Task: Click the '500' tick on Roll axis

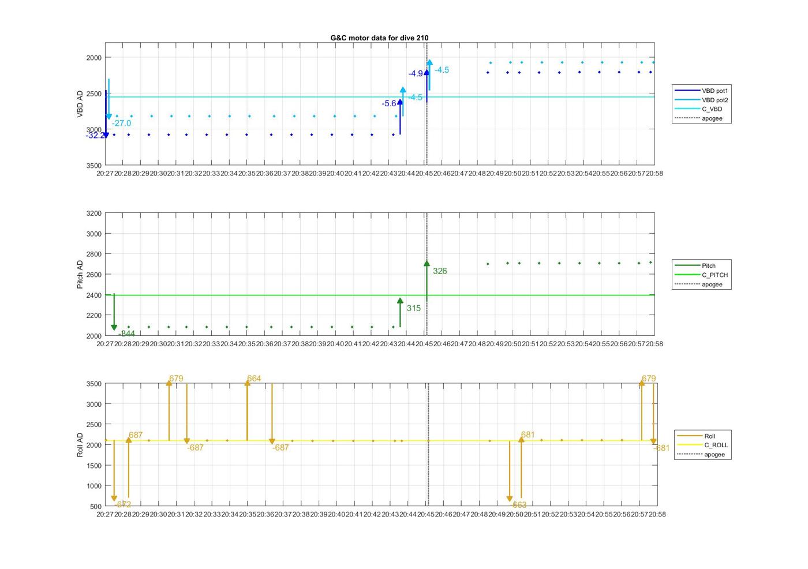Action: (x=96, y=507)
